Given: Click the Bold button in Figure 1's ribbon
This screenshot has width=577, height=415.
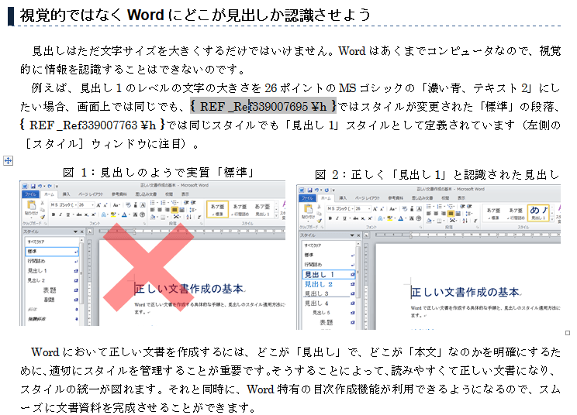Looking at the screenshot, I should (x=54, y=214).
